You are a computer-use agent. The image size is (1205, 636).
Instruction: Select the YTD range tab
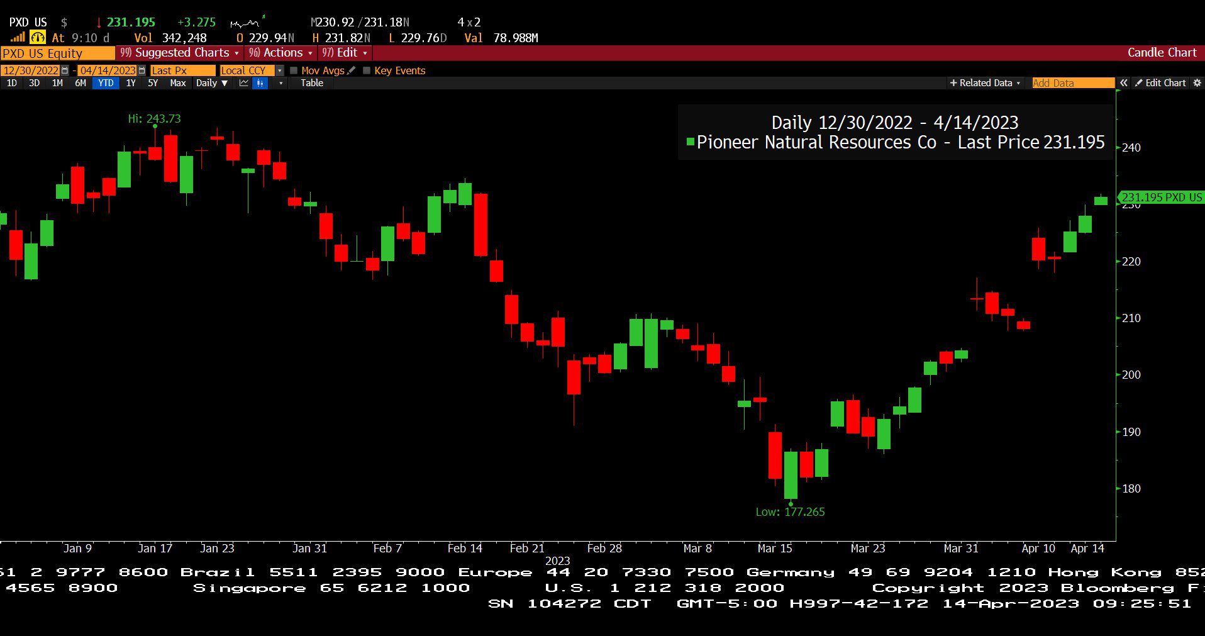(106, 83)
